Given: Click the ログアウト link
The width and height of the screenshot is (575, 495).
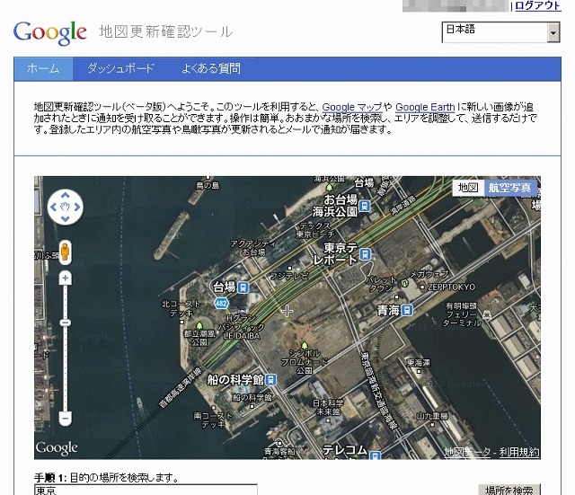Looking at the screenshot, I should tap(537, 6).
